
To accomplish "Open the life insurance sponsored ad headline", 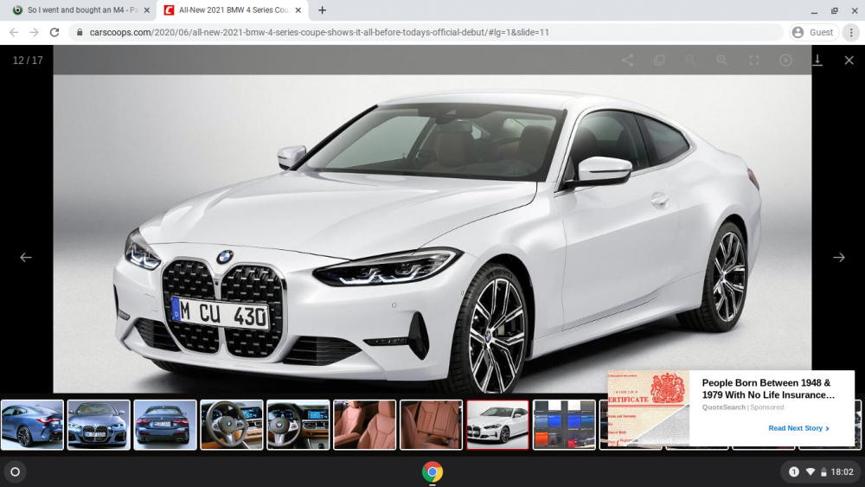I will tap(768, 389).
